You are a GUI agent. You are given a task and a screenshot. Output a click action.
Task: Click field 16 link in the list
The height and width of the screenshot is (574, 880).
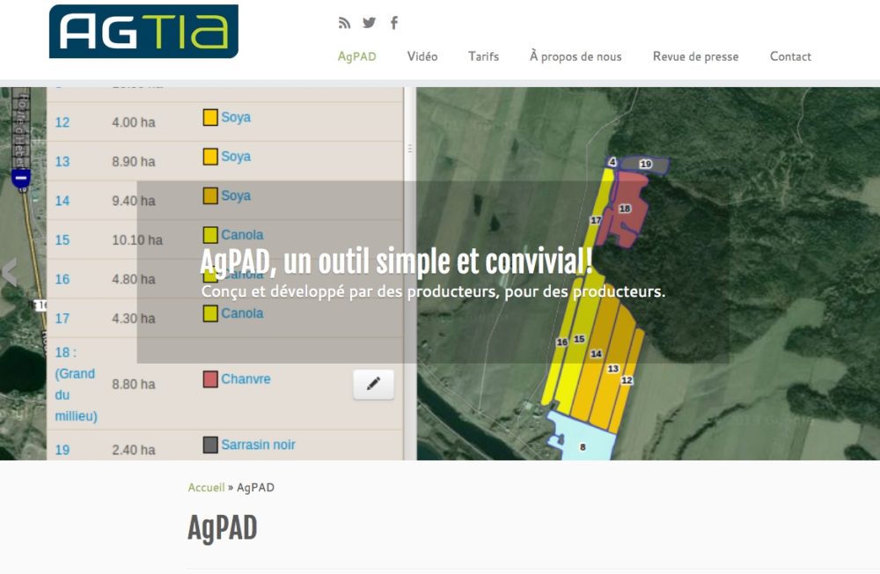62,280
